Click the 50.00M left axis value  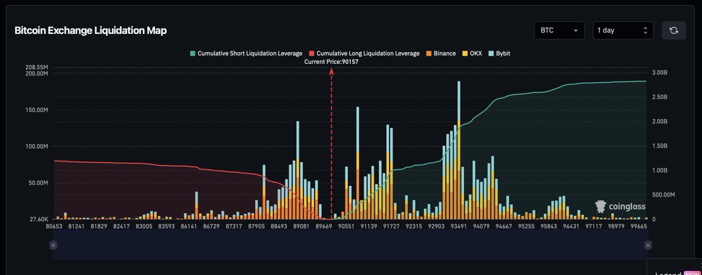(38, 183)
